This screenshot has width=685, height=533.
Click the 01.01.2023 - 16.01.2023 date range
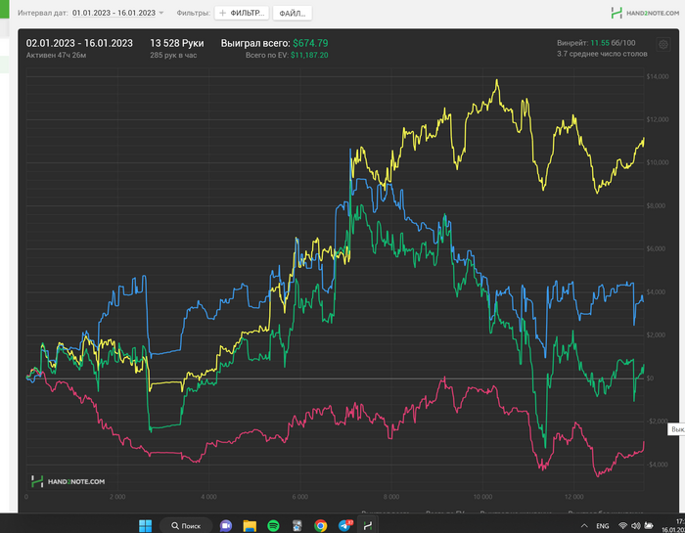[114, 13]
